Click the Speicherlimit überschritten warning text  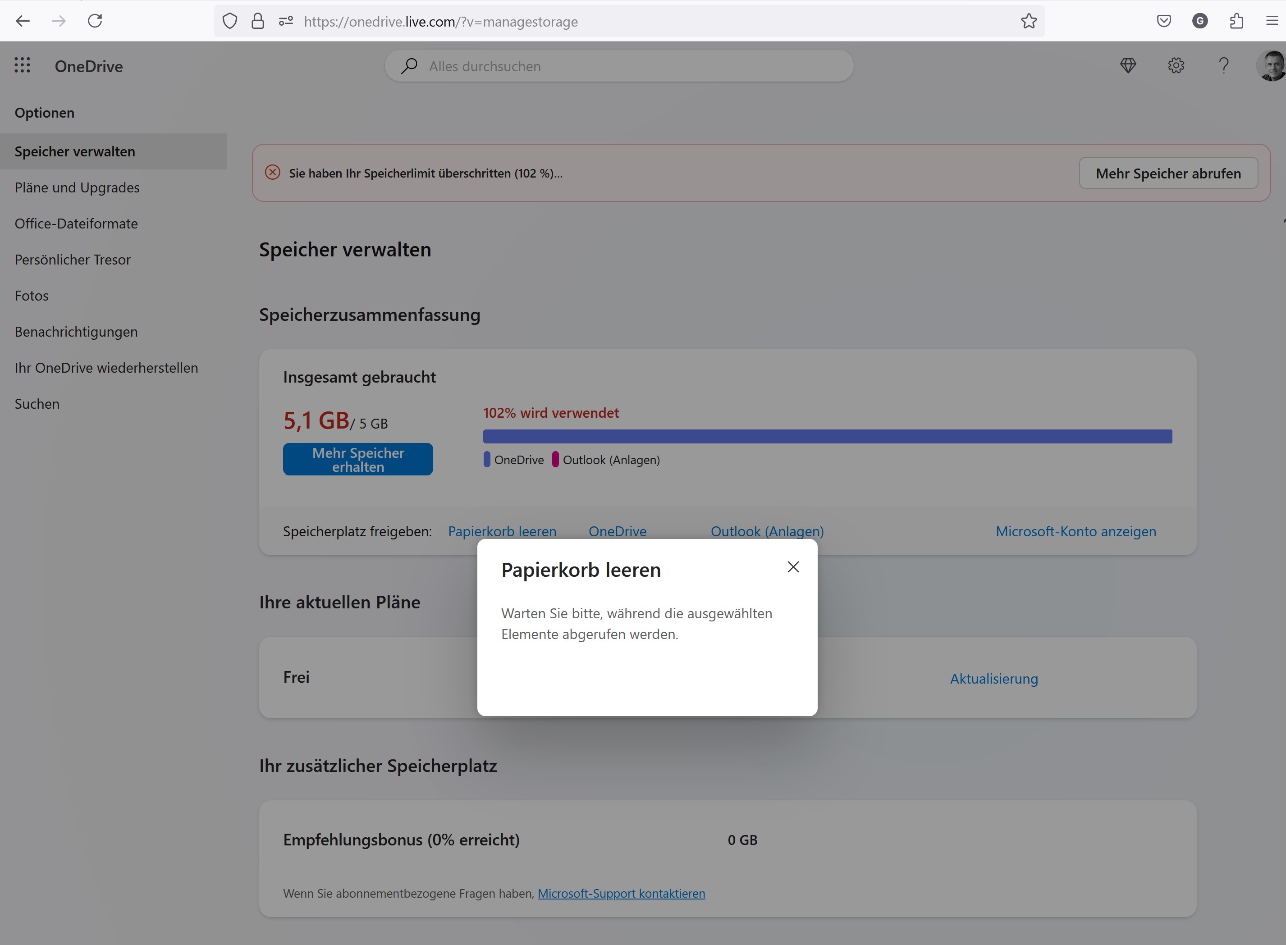click(x=426, y=173)
